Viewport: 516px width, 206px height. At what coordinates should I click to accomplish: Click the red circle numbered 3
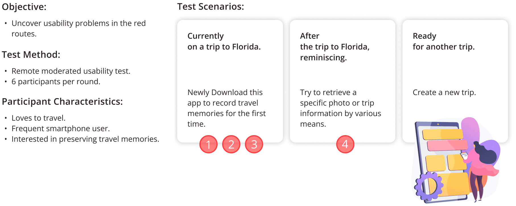pyautogui.click(x=254, y=144)
